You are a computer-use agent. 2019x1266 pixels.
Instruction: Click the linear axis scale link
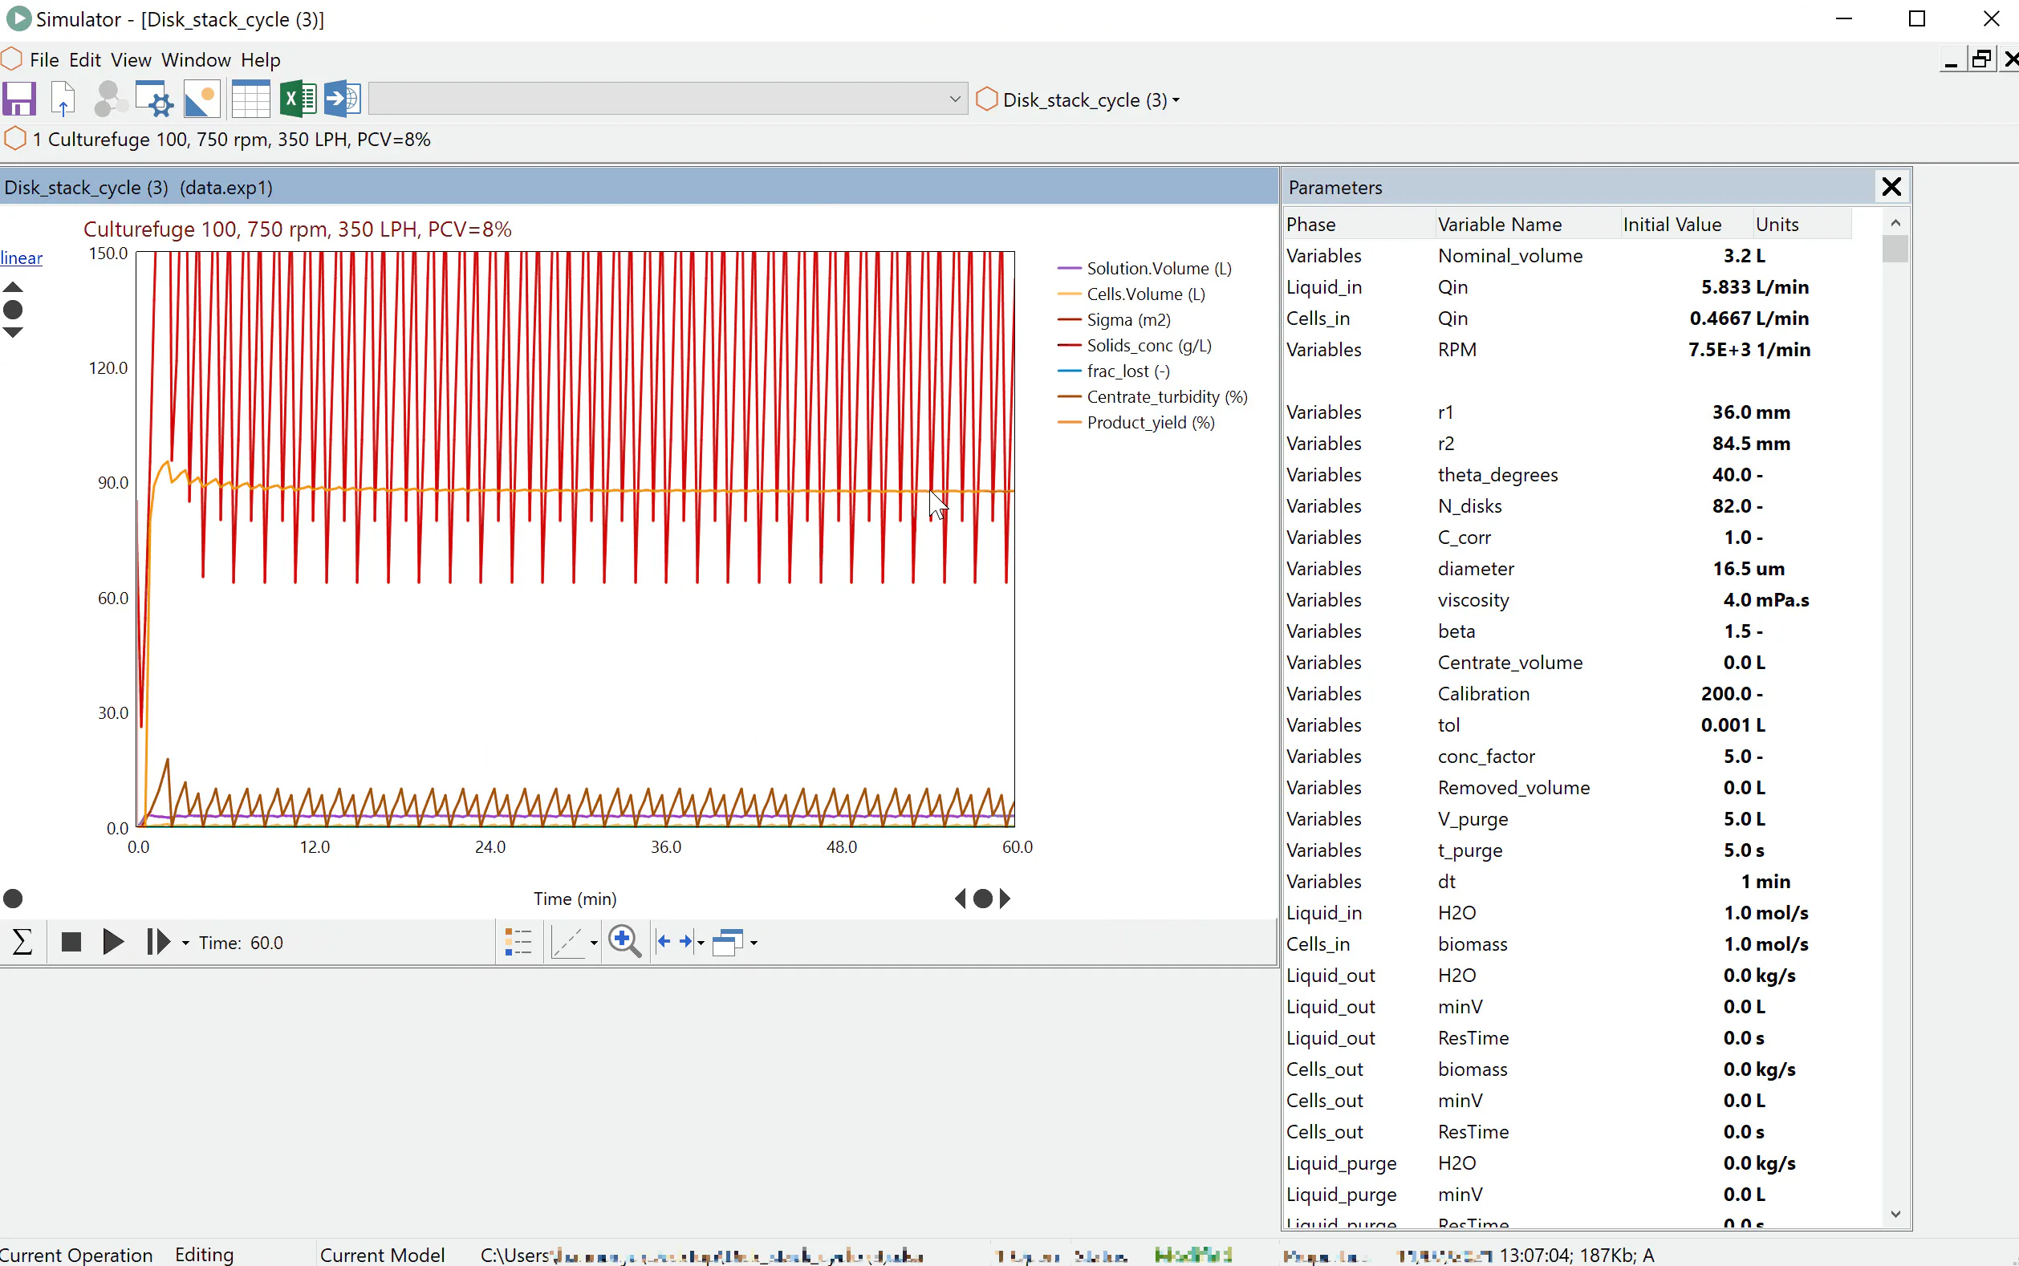[x=21, y=258]
